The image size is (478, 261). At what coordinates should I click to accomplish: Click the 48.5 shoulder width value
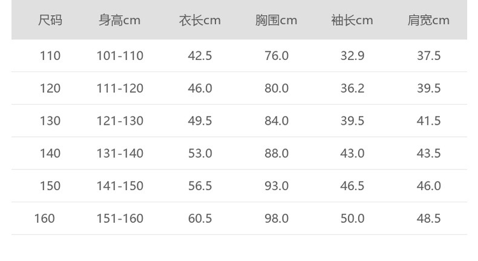click(428, 218)
